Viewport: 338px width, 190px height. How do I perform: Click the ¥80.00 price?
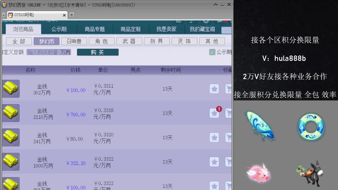tap(74, 139)
